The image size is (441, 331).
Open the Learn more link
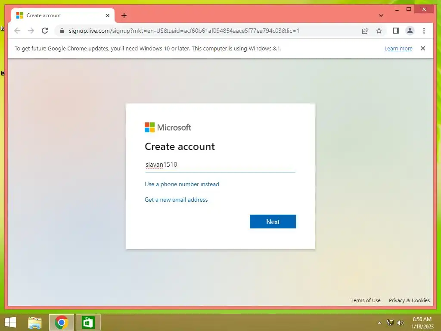(x=398, y=48)
